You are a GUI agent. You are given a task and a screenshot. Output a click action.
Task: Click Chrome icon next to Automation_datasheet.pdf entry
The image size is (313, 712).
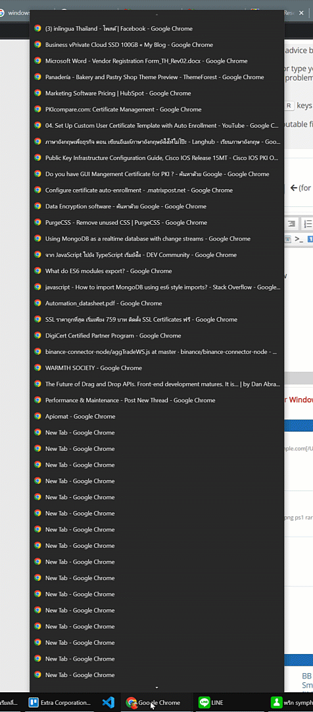tap(37, 303)
